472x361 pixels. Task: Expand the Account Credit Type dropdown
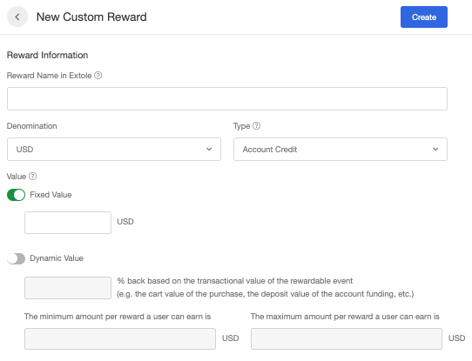[x=341, y=149]
